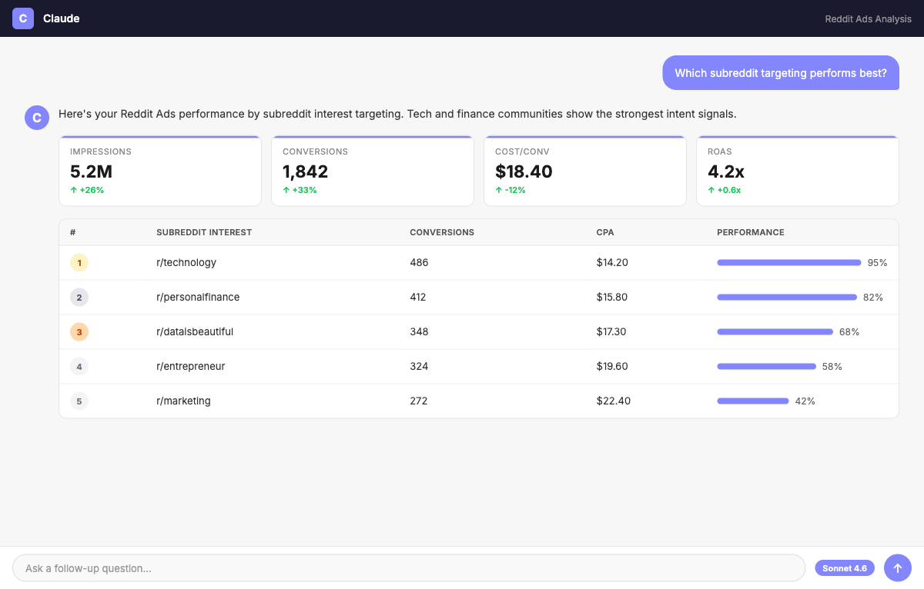This screenshot has width=924, height=589.
Task: Click the r/technology 95% performance bar
Action: pos(789,263)
